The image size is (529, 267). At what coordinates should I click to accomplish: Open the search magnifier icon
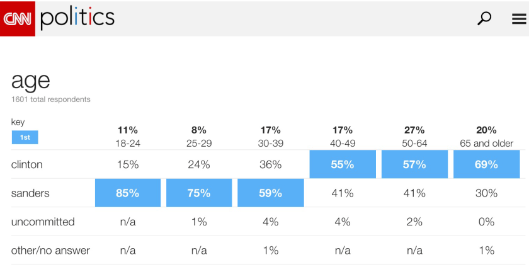click(484, 18)
